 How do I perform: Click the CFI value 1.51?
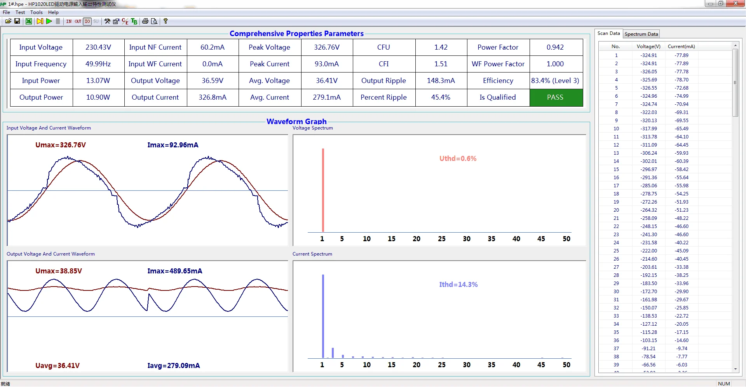tap(441, 64)
